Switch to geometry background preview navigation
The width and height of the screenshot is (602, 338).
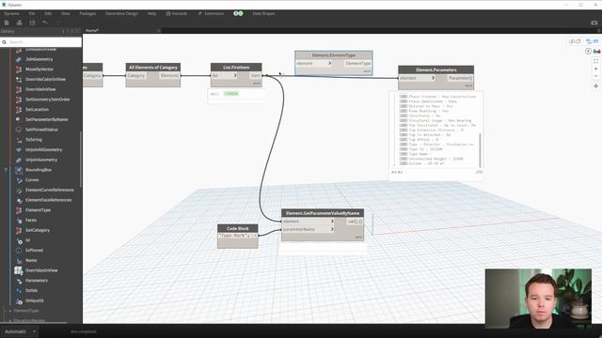575,41
